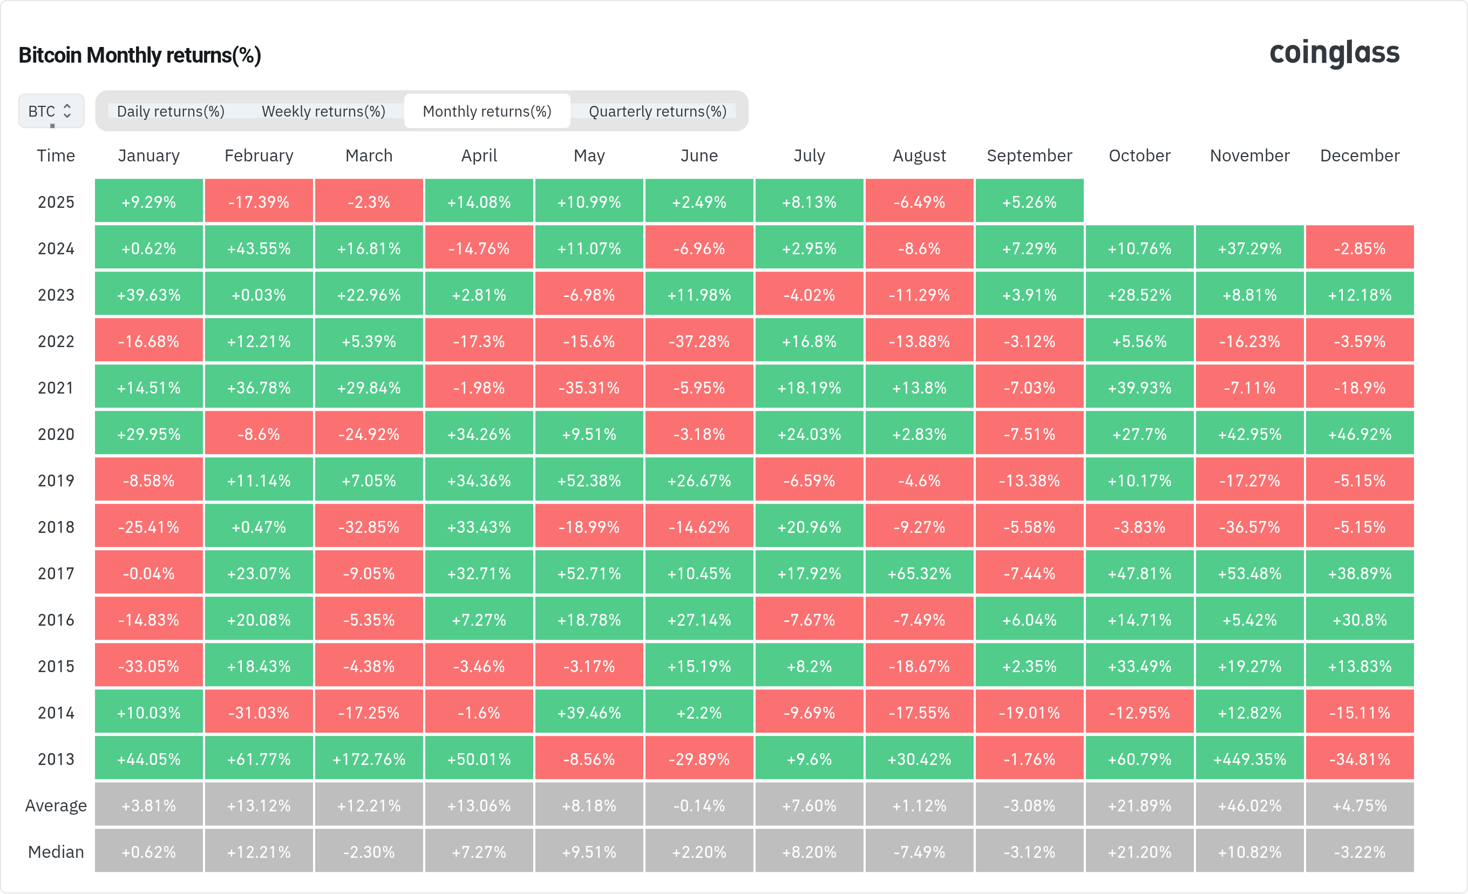This screenshot has height=894, width=1468.
Task: Click the January column header
Action: [148, 155]
